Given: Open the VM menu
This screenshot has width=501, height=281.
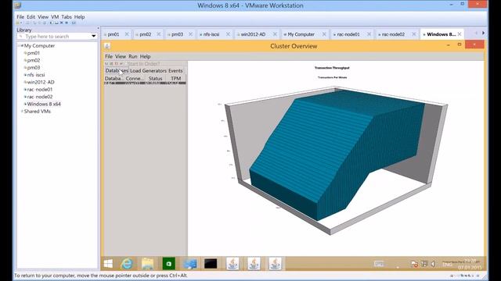Looking at the screenshot, I should pyautogui.click(x=55, y=17).
